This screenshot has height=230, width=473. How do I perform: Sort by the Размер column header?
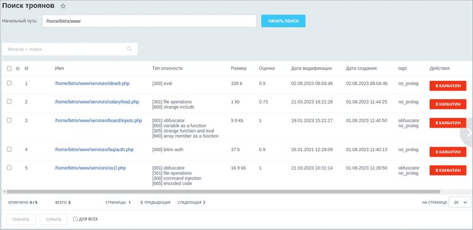[238, 68]
